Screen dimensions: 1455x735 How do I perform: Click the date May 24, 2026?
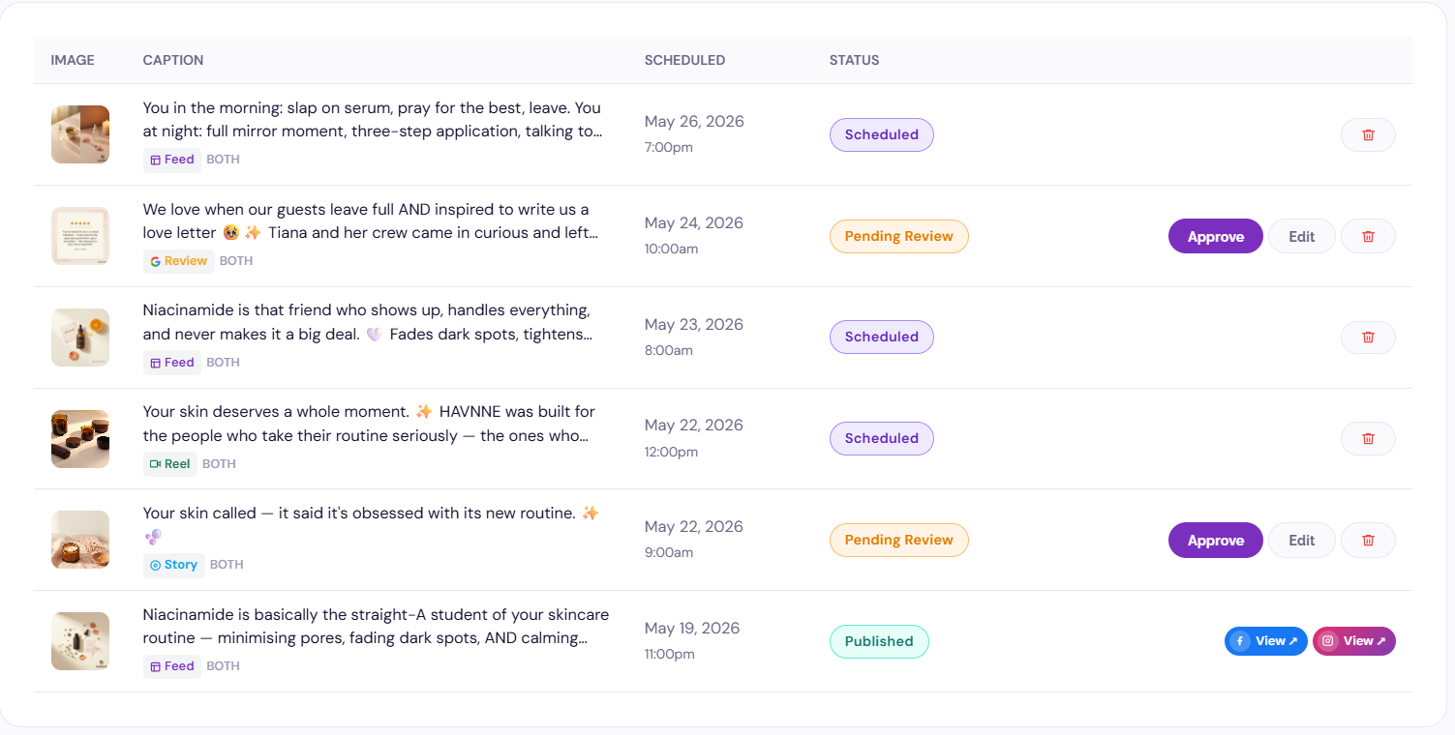point(694,222)
